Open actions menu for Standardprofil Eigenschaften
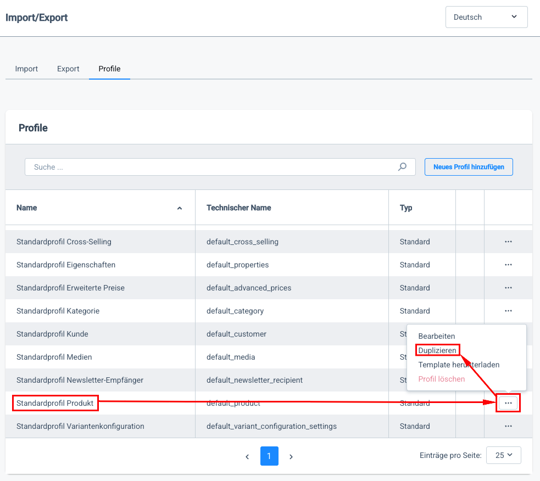The image size is (540, 481). point(508,265)
